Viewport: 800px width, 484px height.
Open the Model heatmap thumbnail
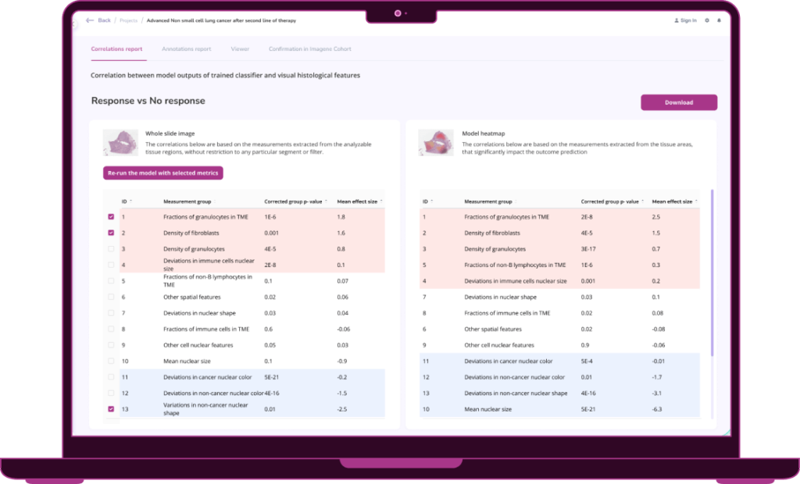pos(436,142)
